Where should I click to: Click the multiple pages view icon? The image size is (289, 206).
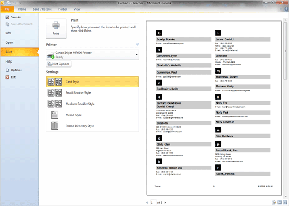click(285, 203)
